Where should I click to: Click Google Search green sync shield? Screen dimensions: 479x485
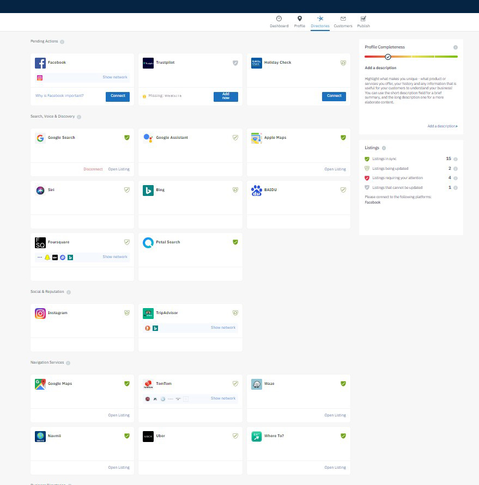126,138
